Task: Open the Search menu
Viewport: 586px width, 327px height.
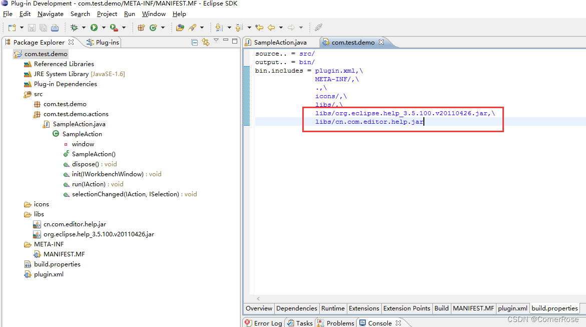Action: [81, 14]
